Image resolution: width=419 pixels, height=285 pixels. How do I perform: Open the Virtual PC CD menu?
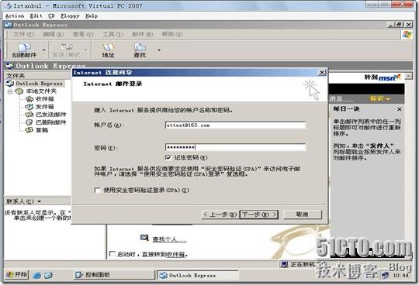pyautogui.click(x=51, y=16)
